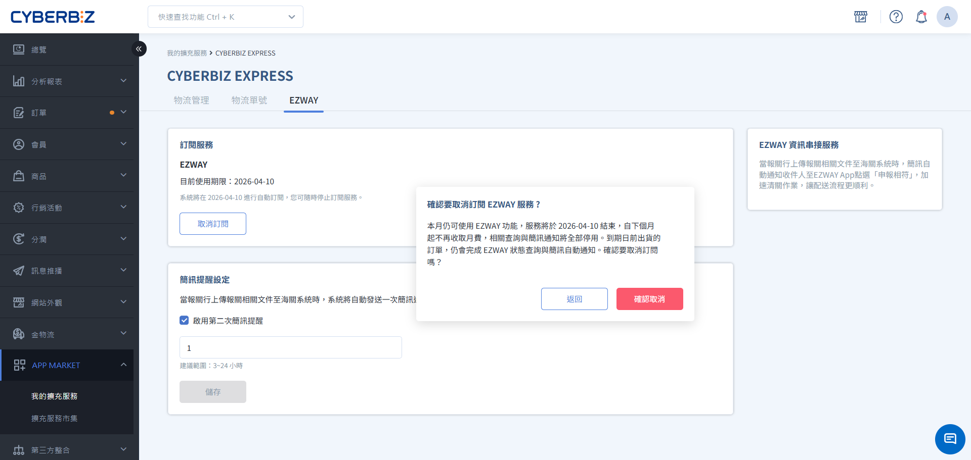
Task: Collapse the APP MARKET section
Action: 123,365
